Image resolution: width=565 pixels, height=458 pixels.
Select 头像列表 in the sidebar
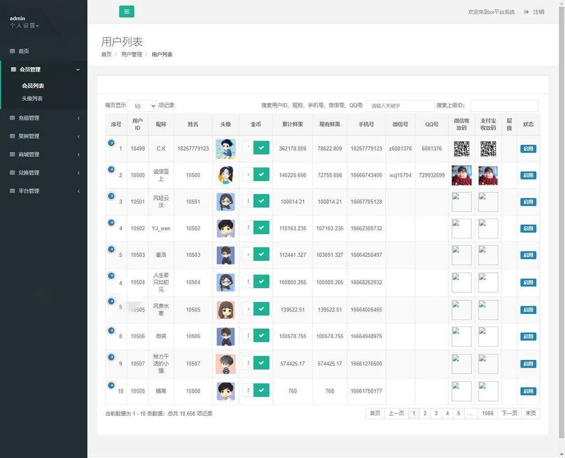[32, 98]
